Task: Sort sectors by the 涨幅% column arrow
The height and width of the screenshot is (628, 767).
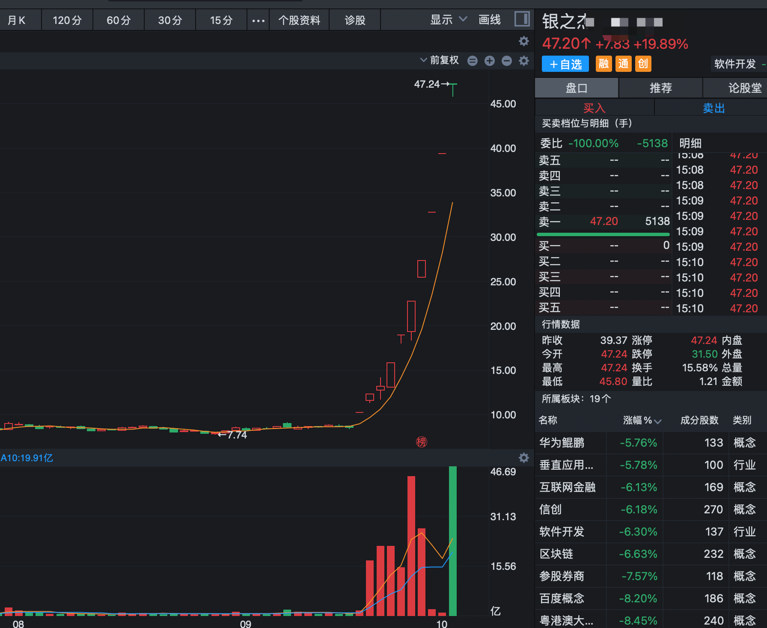Action: click(x=658, y=421)
